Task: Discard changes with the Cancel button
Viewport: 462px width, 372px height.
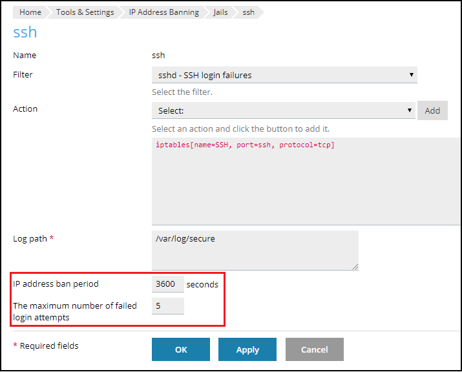Action: tap(315, 349)
